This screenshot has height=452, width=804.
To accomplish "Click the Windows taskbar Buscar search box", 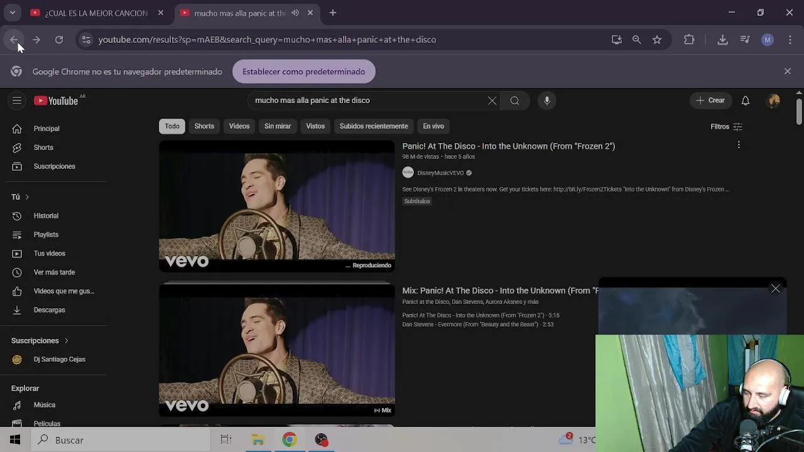I will click(119, 440).
